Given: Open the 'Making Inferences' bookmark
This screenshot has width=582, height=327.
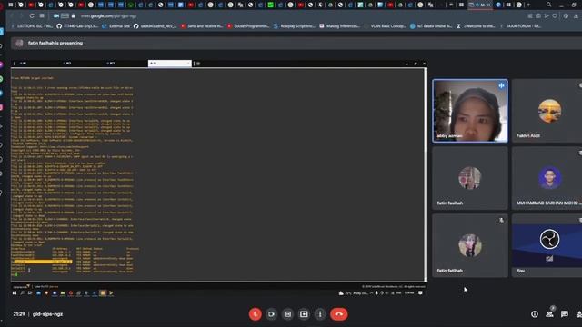Looking at the screenshot, I should pos(339,26).
